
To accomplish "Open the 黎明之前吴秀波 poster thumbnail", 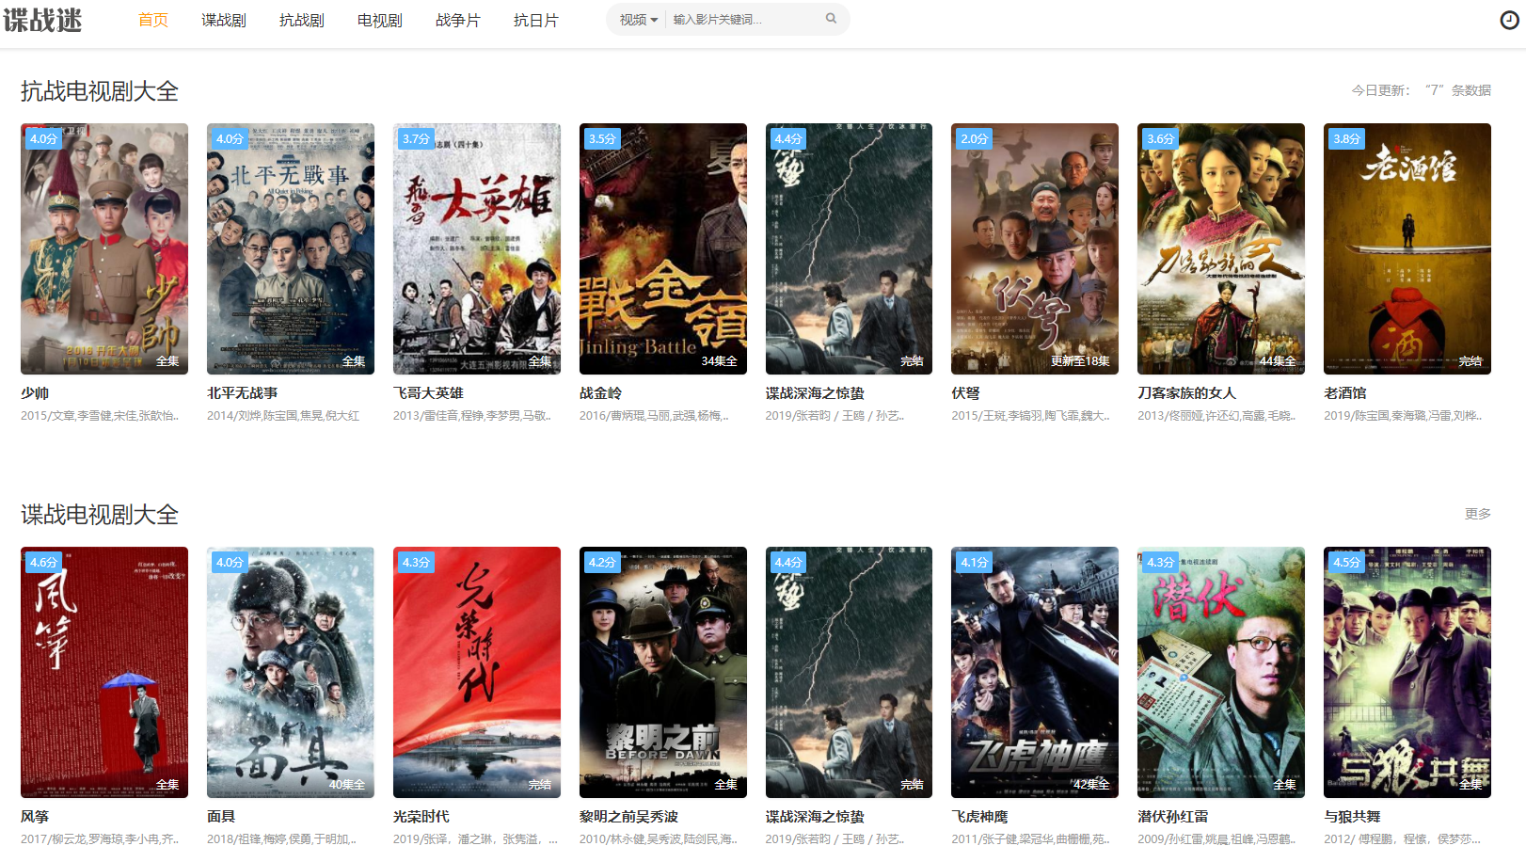I will [x=663, y=672].
